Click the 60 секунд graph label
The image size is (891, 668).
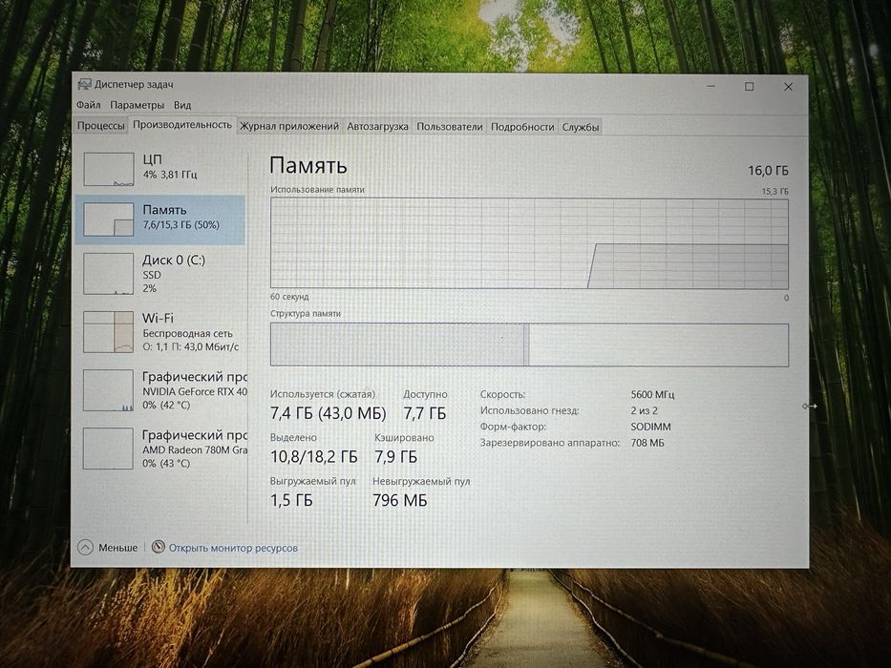[289, 297]
